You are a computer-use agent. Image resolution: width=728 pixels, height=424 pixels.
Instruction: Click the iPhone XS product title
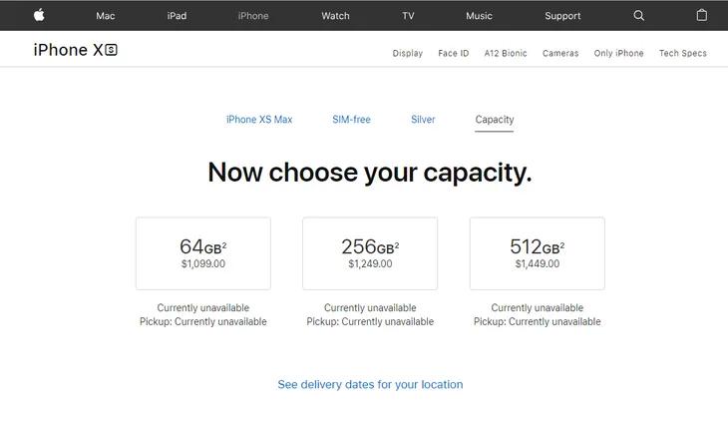point(75,50)
